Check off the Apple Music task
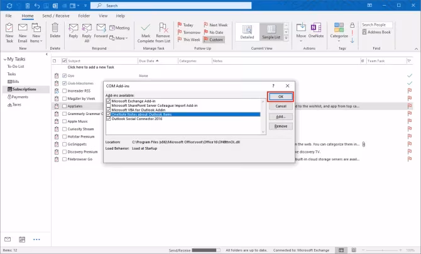This screenshot has width=421, height=254. click(x=64, y=121)
